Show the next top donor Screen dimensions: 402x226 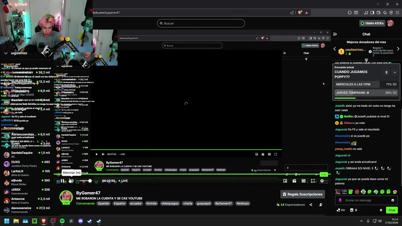[398, 49]
